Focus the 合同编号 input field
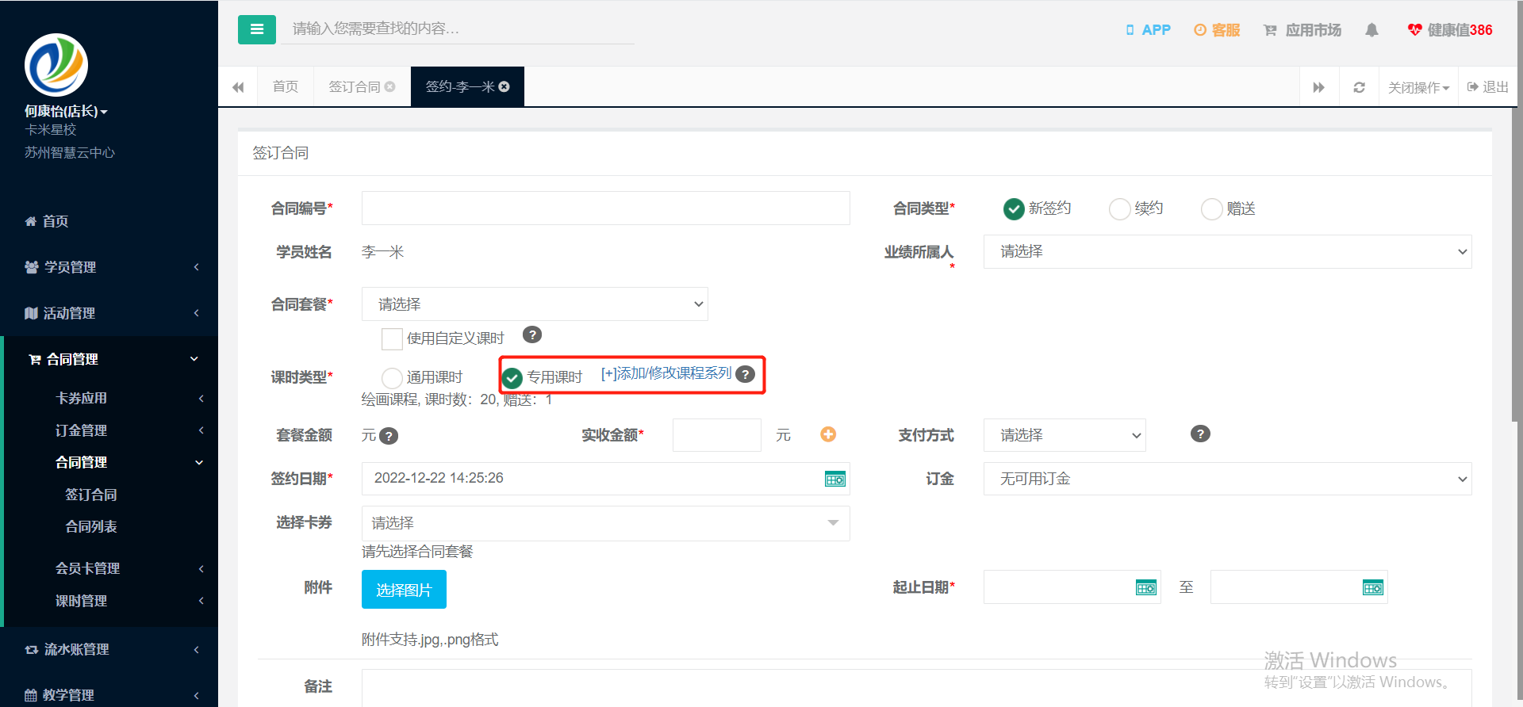This screenshot has height=707, width=1523. coord(605,208)
